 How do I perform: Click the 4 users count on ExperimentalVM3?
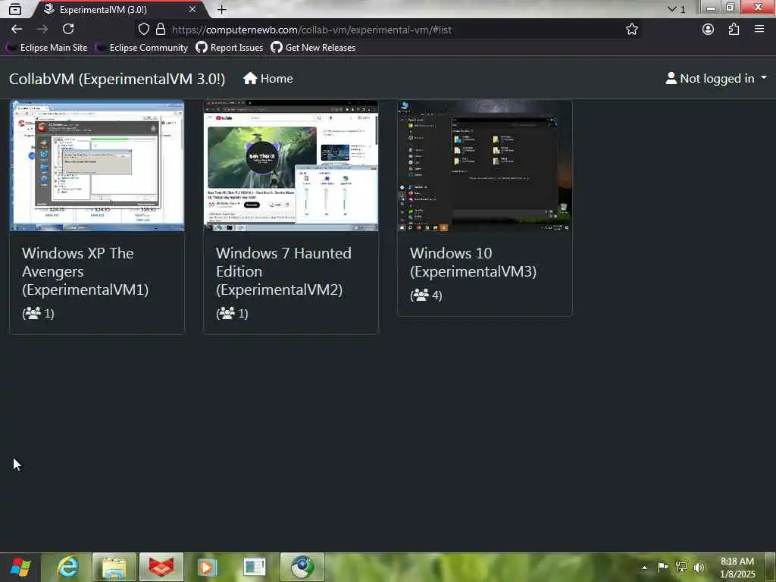pos(426,296)
